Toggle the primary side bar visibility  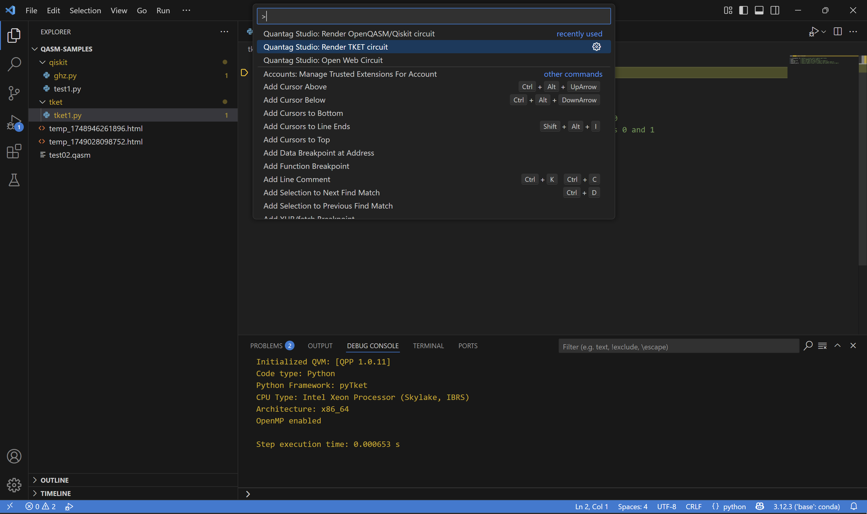point(743,11)
